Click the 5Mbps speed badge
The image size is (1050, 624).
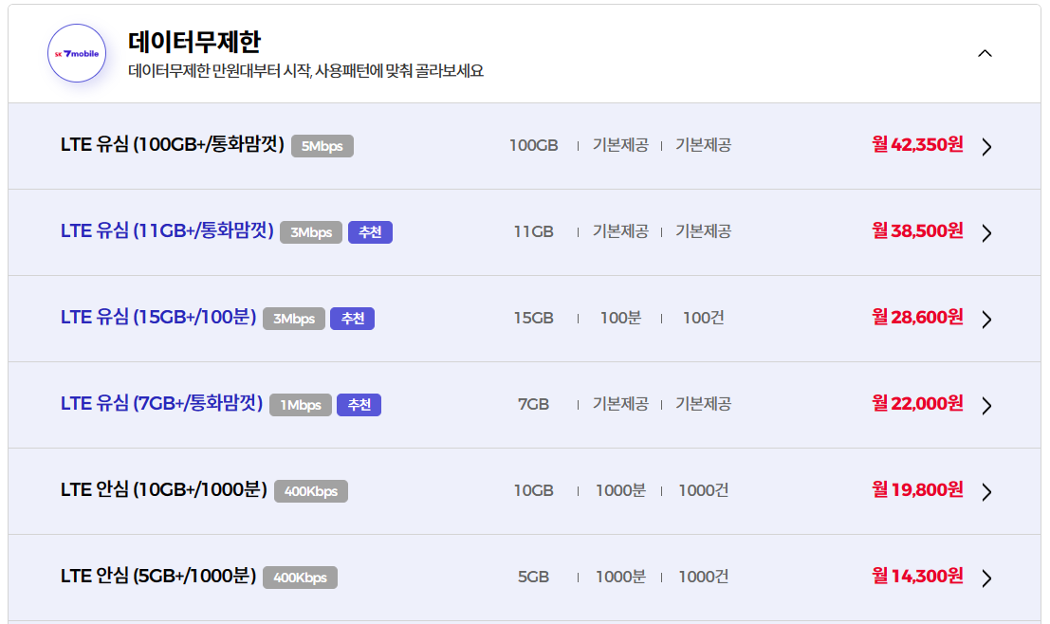click(x=322, y=146)
